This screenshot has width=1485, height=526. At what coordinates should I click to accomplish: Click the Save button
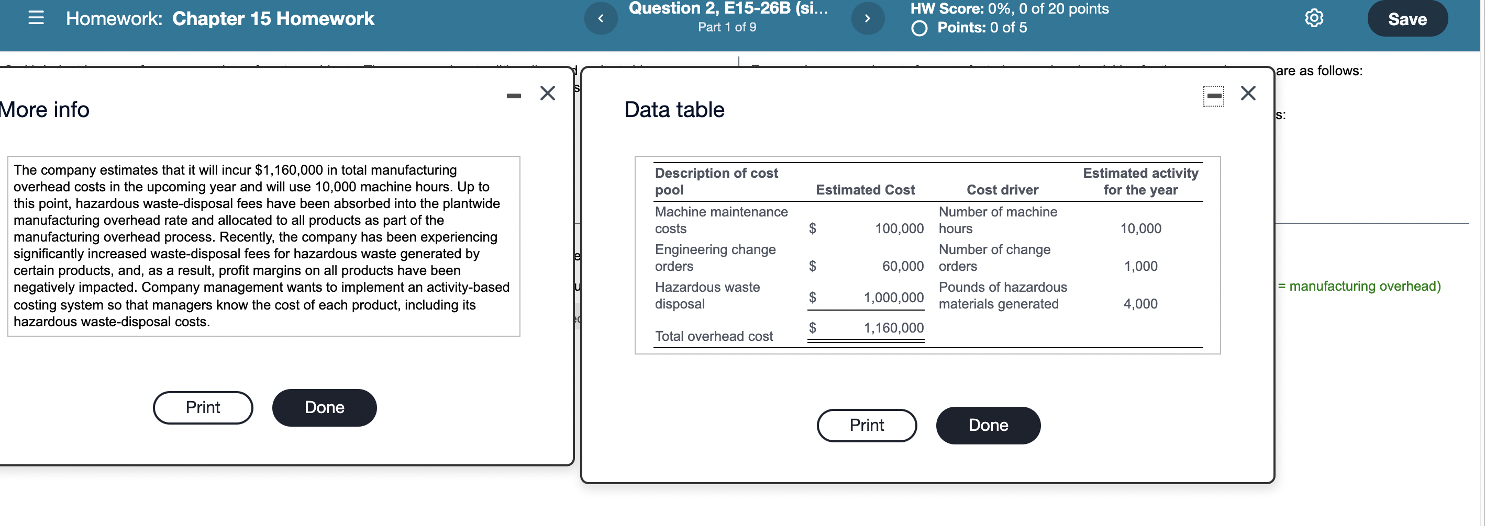1406,19
